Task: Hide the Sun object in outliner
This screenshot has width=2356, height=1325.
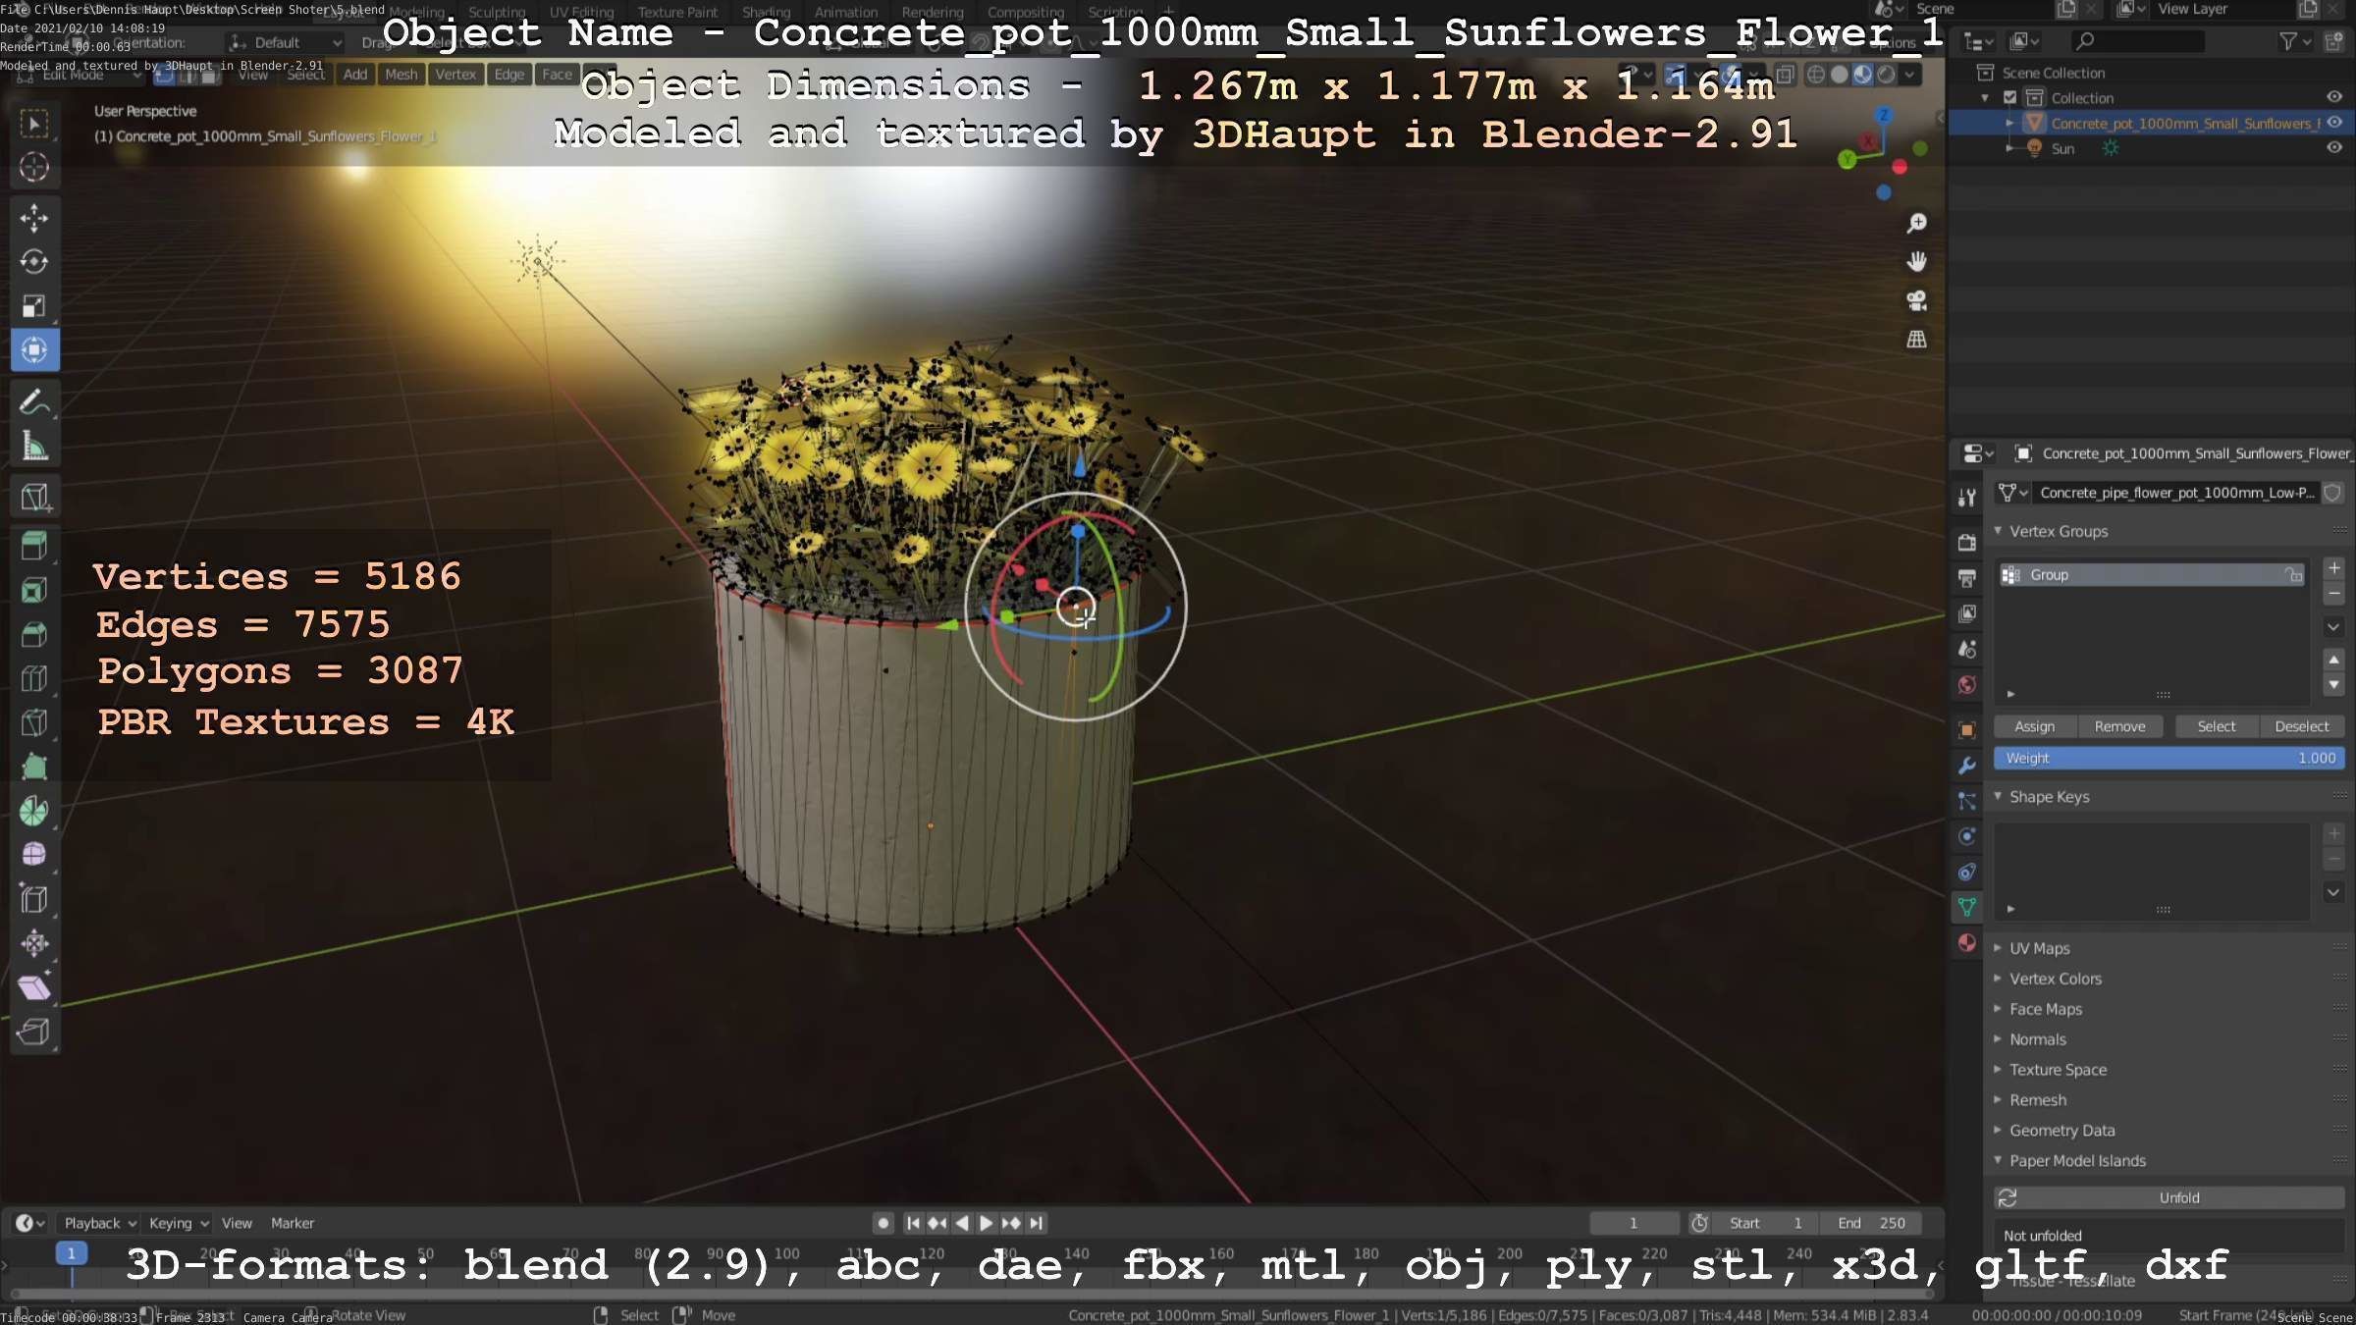Action: tap(2334, 148)
